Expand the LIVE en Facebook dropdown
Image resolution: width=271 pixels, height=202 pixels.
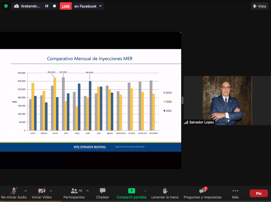100,6
